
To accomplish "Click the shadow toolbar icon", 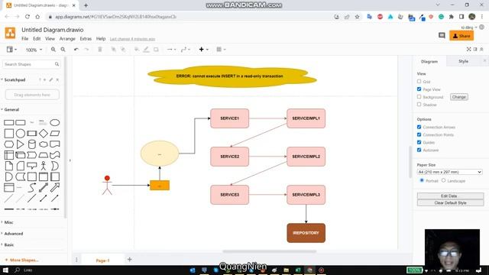I will tap(156, 50).
